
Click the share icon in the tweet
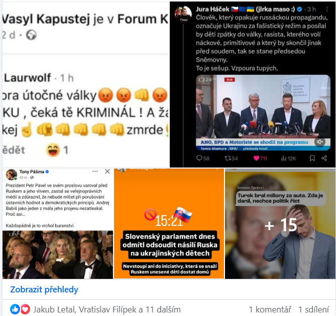point(324,158)
